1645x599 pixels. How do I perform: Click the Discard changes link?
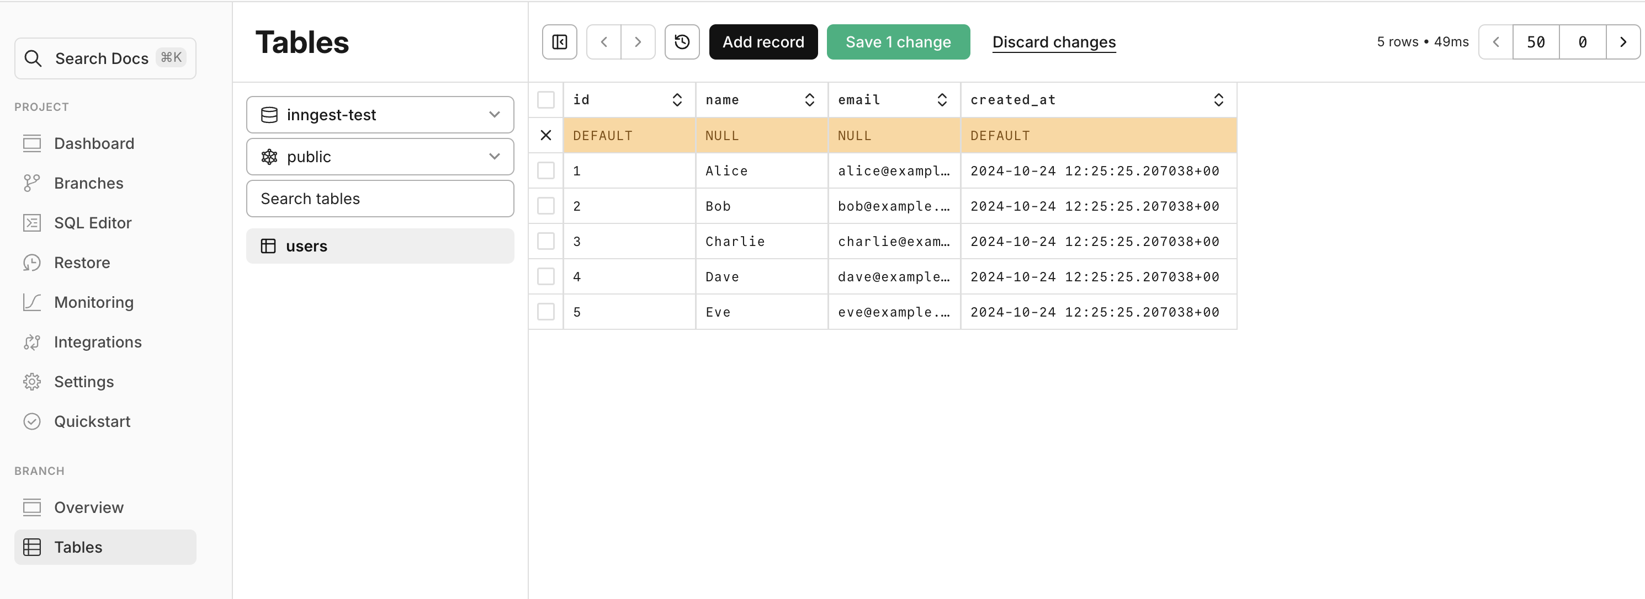(x=1054, y=42)
